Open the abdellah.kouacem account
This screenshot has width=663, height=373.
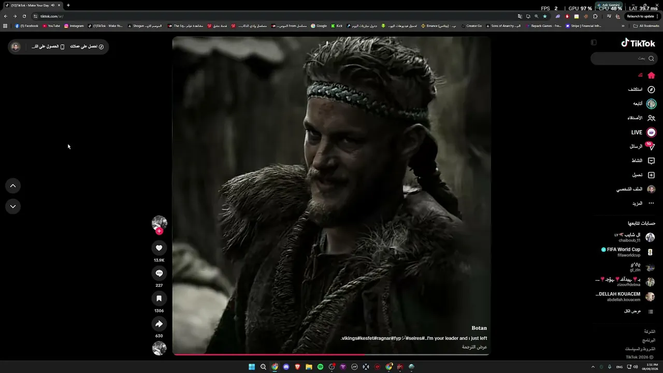[x=625, y=297]
